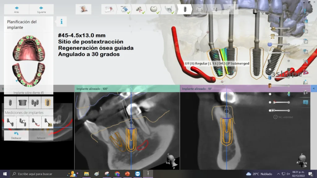
Task: Measure implant distance to tooth
Action: (47, 122)
